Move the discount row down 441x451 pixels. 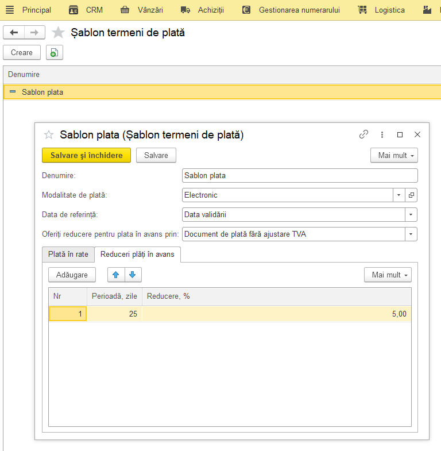pos(133,275)
